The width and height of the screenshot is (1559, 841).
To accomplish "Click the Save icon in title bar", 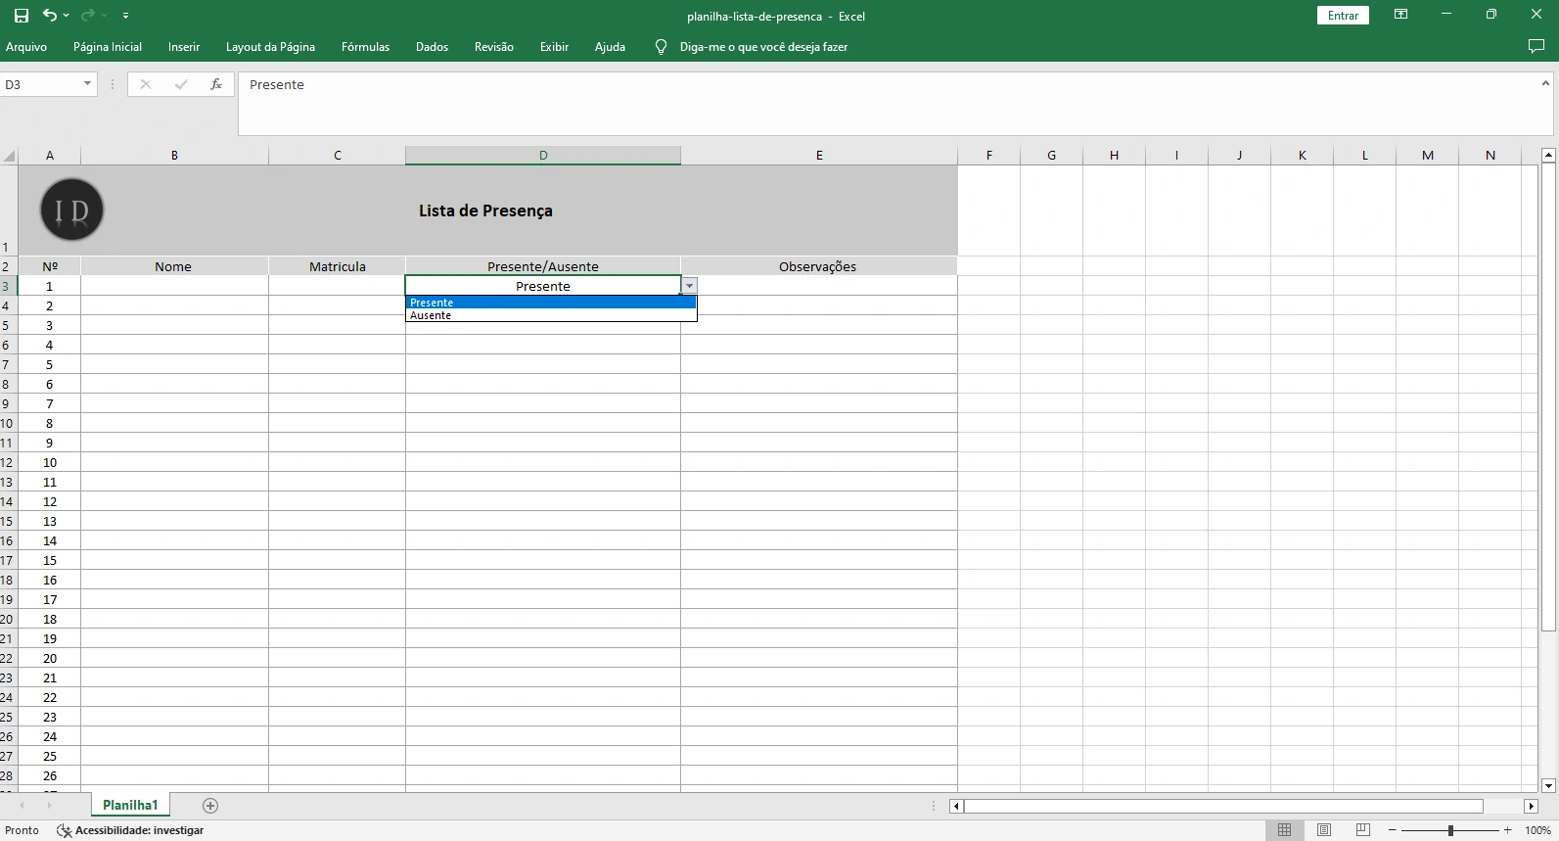I will [x=22, y=16].
